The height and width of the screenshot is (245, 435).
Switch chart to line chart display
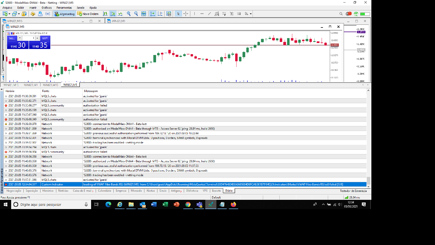(x=120, y=14)
